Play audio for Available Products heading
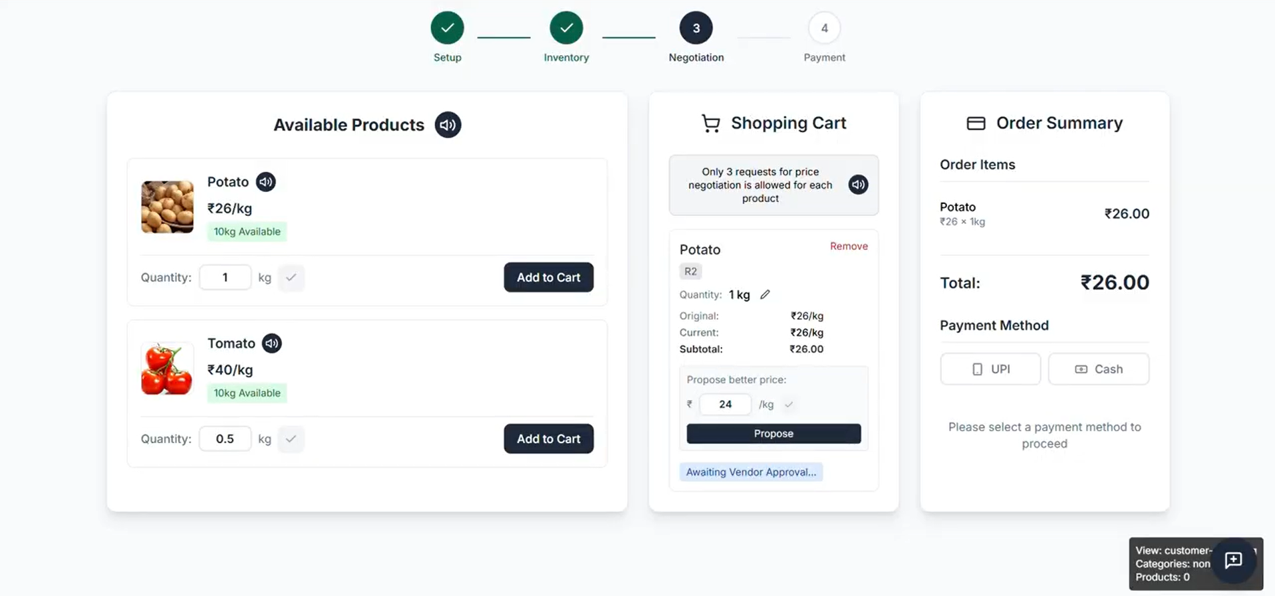1275x596 pixels. tap(448, 125)
